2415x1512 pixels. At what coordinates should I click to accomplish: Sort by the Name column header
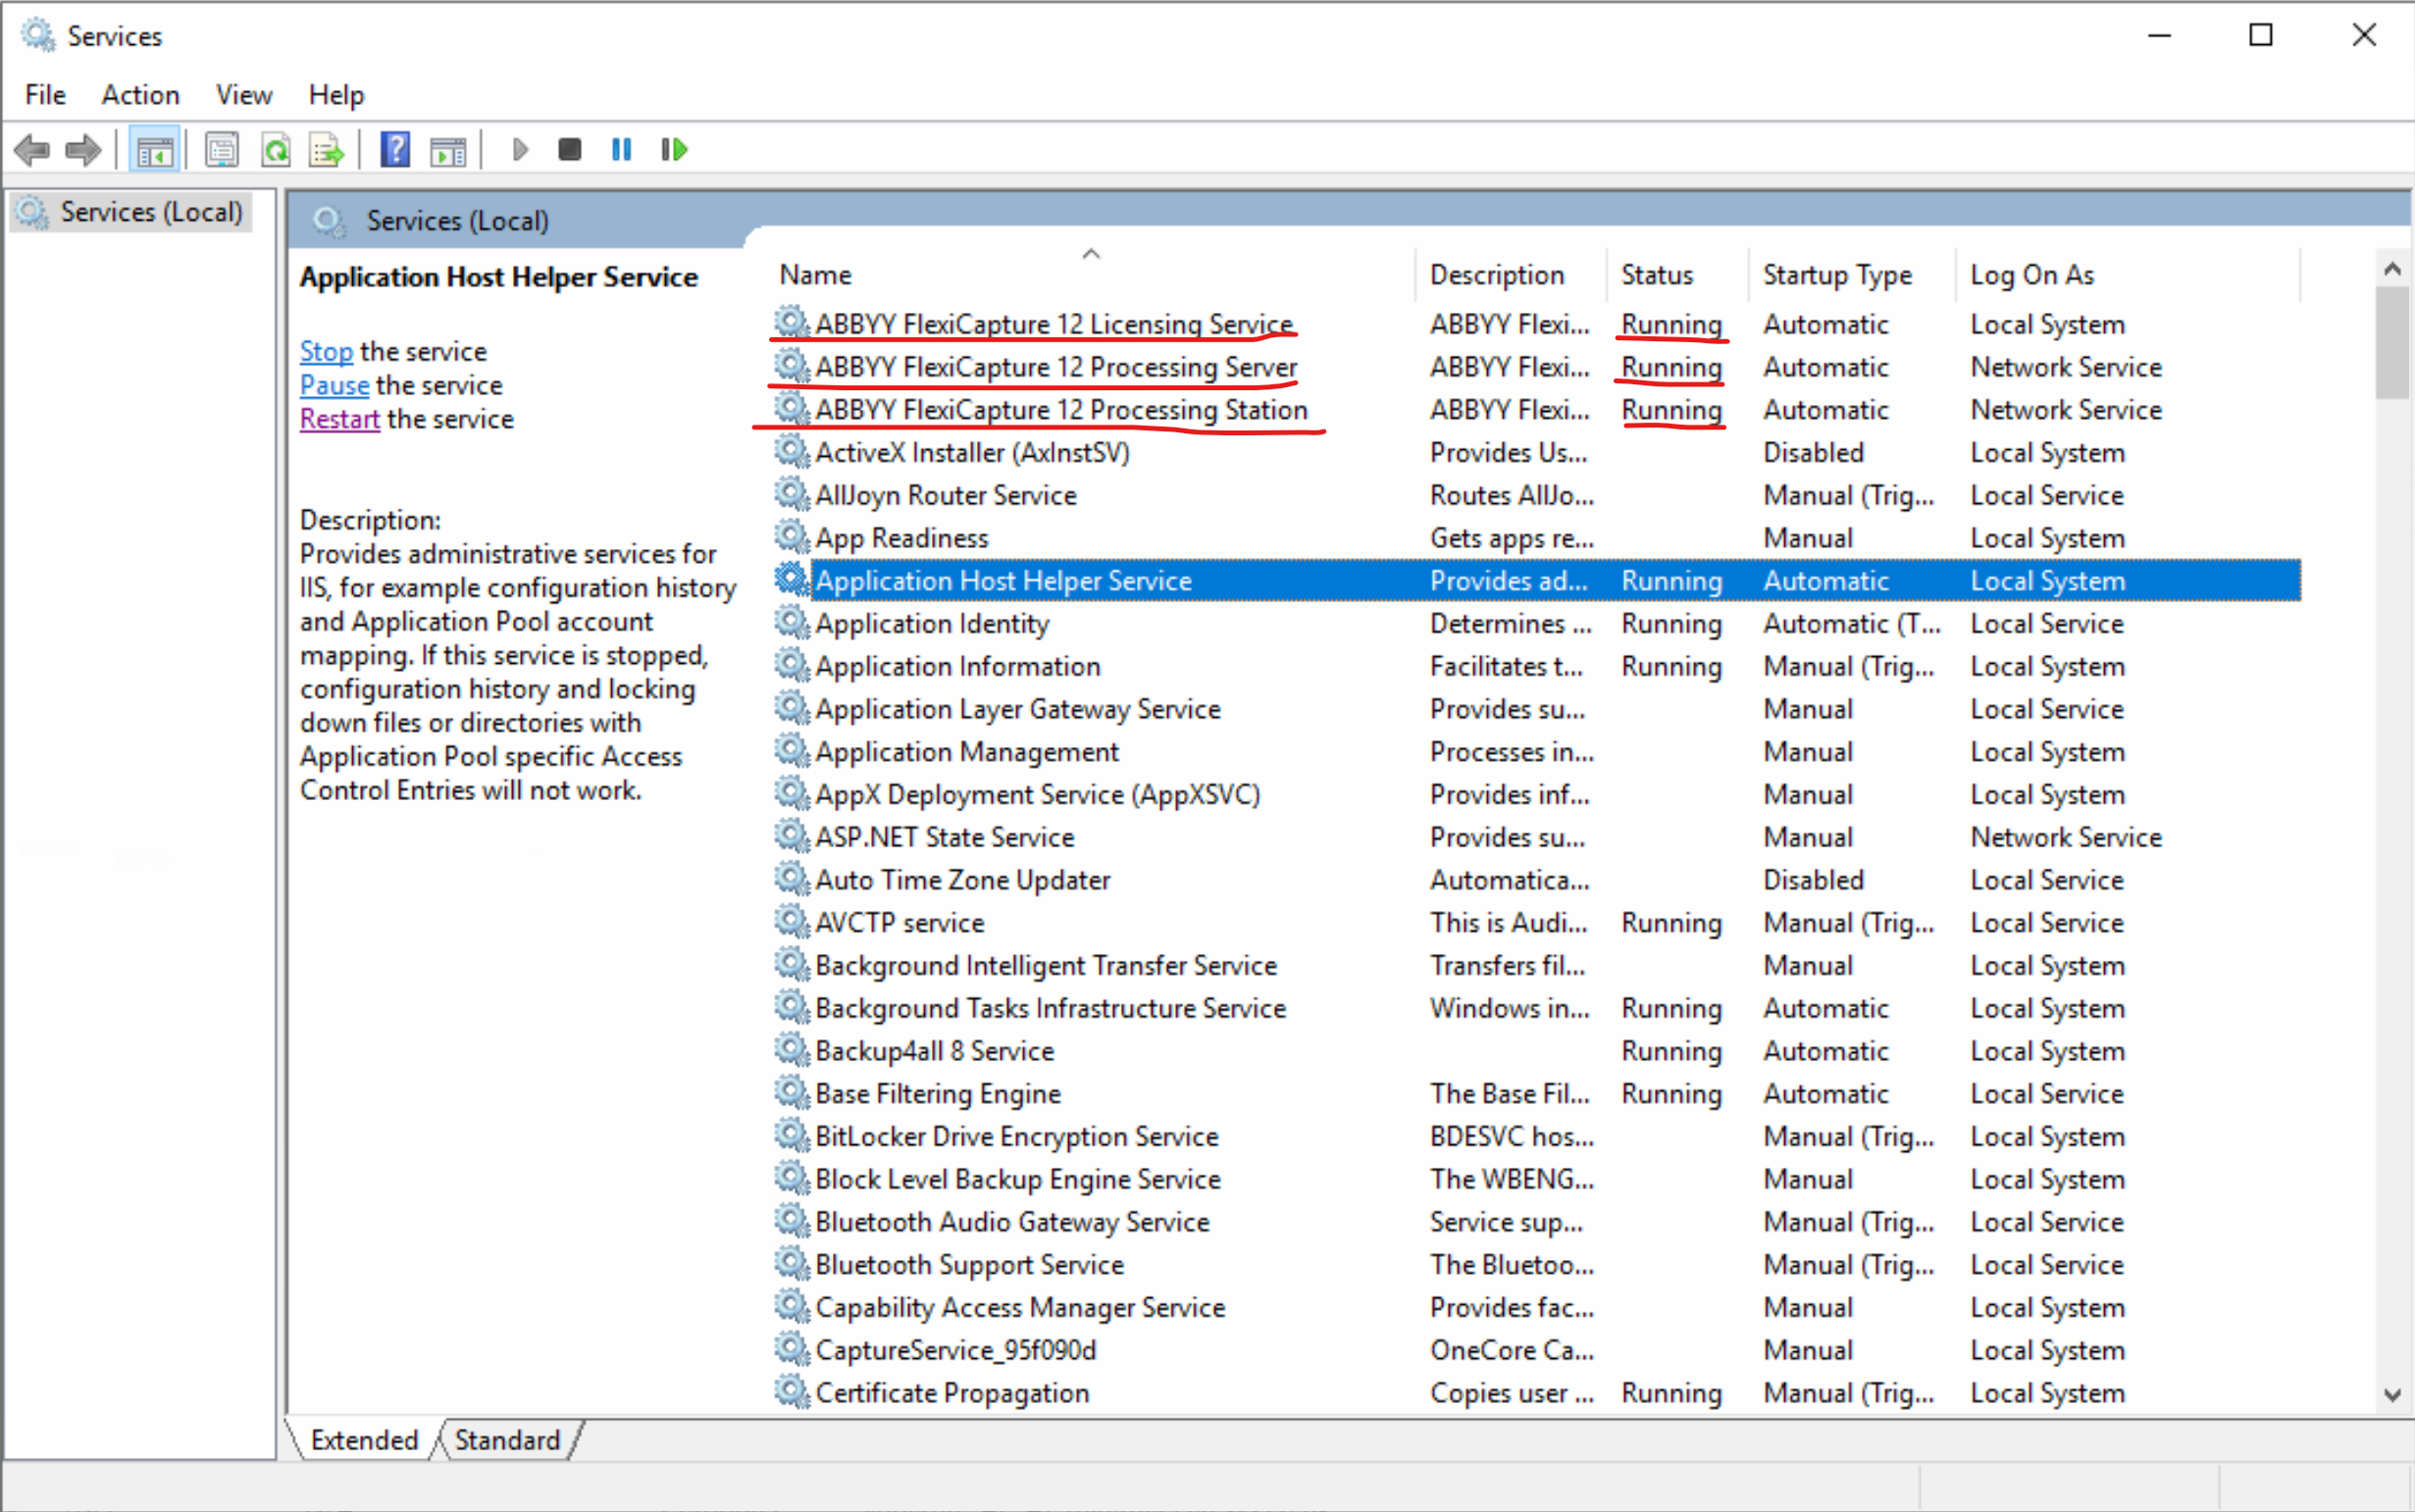816,275
